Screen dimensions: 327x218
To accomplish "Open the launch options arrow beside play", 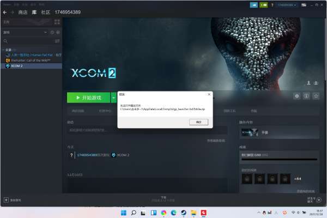I will (114, 98).
